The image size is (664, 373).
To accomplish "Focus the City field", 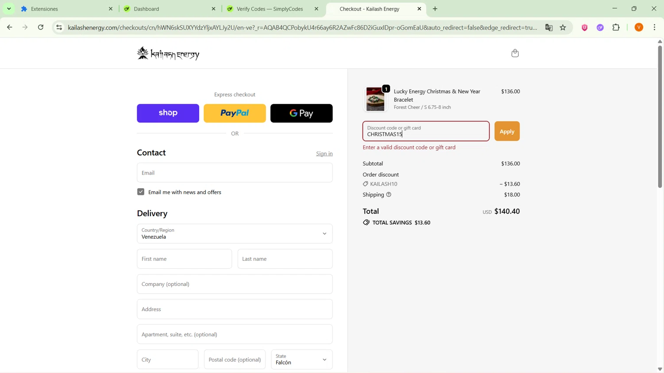I will point(167,360).
